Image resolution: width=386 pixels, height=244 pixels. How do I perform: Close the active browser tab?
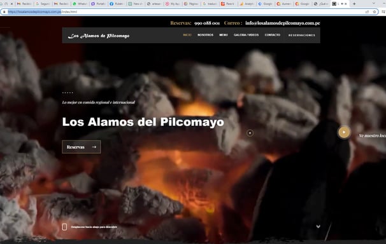(346, 4)
